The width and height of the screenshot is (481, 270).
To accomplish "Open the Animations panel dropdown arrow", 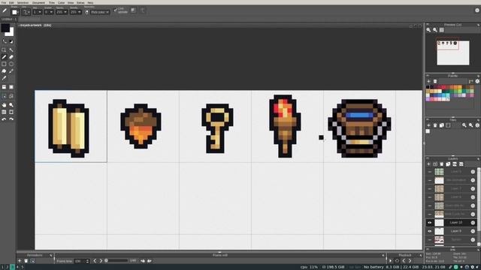I will pos(51,255).
